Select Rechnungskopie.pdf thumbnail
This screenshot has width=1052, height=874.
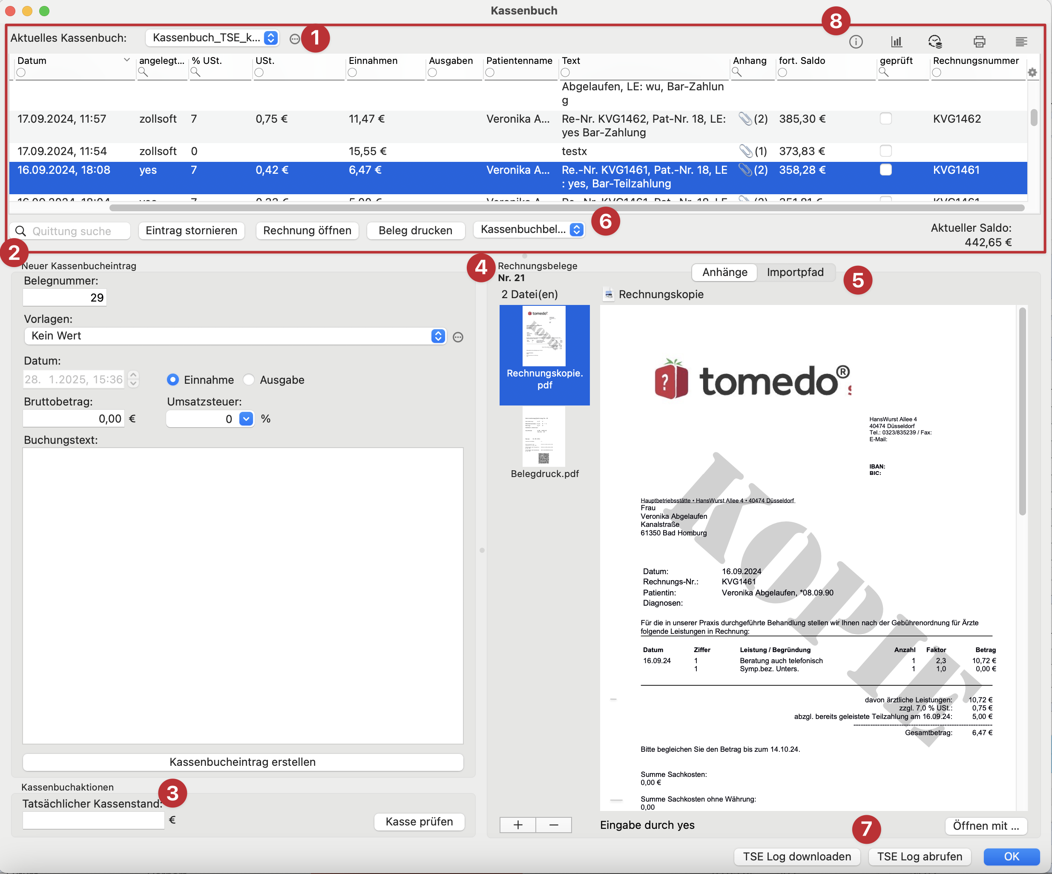(545, 355)
